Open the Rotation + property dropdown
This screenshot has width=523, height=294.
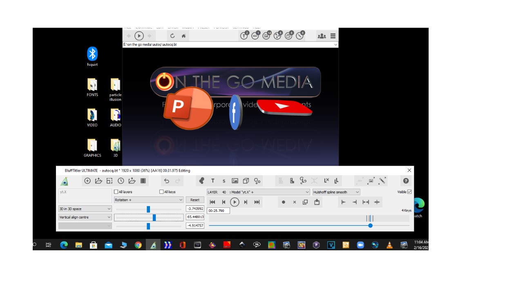(x=148, y=200)
